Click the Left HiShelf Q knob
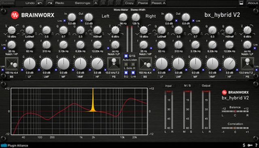 tap(97, 30)
